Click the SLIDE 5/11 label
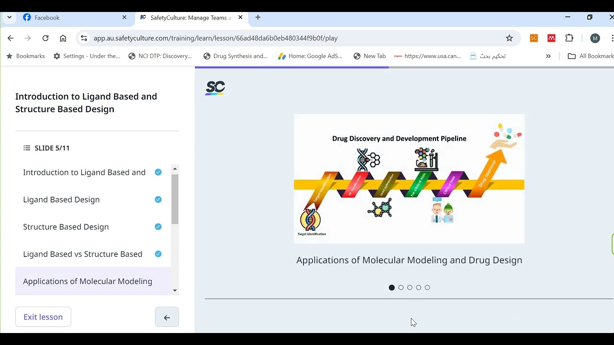Image resolution: width=614 pixels, height=345 pixels. (x=52, y=148)
